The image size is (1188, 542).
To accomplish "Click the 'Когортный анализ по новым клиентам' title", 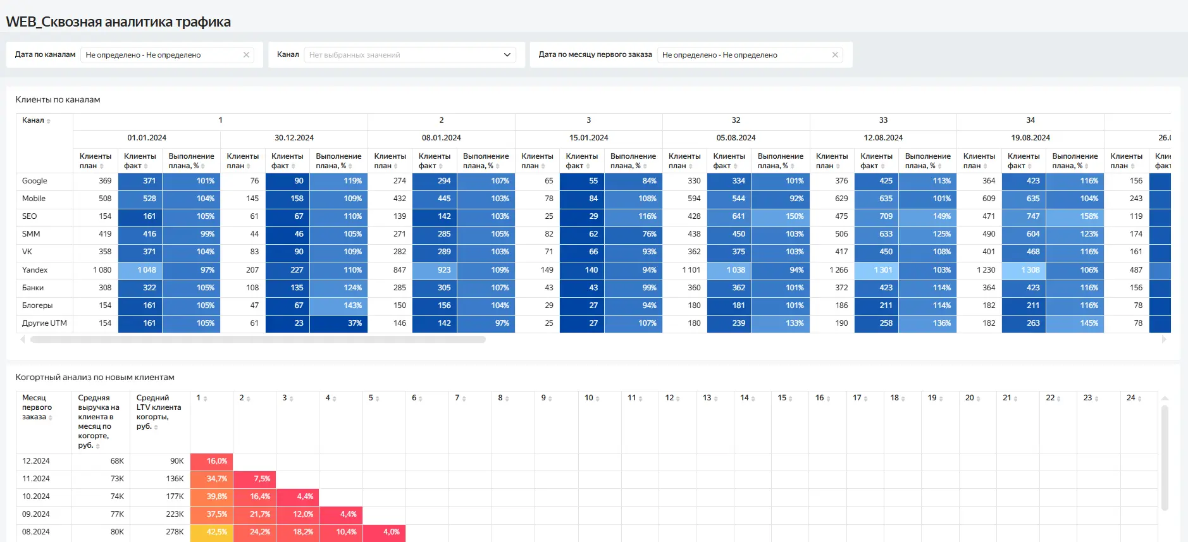I will click(95, 378).
